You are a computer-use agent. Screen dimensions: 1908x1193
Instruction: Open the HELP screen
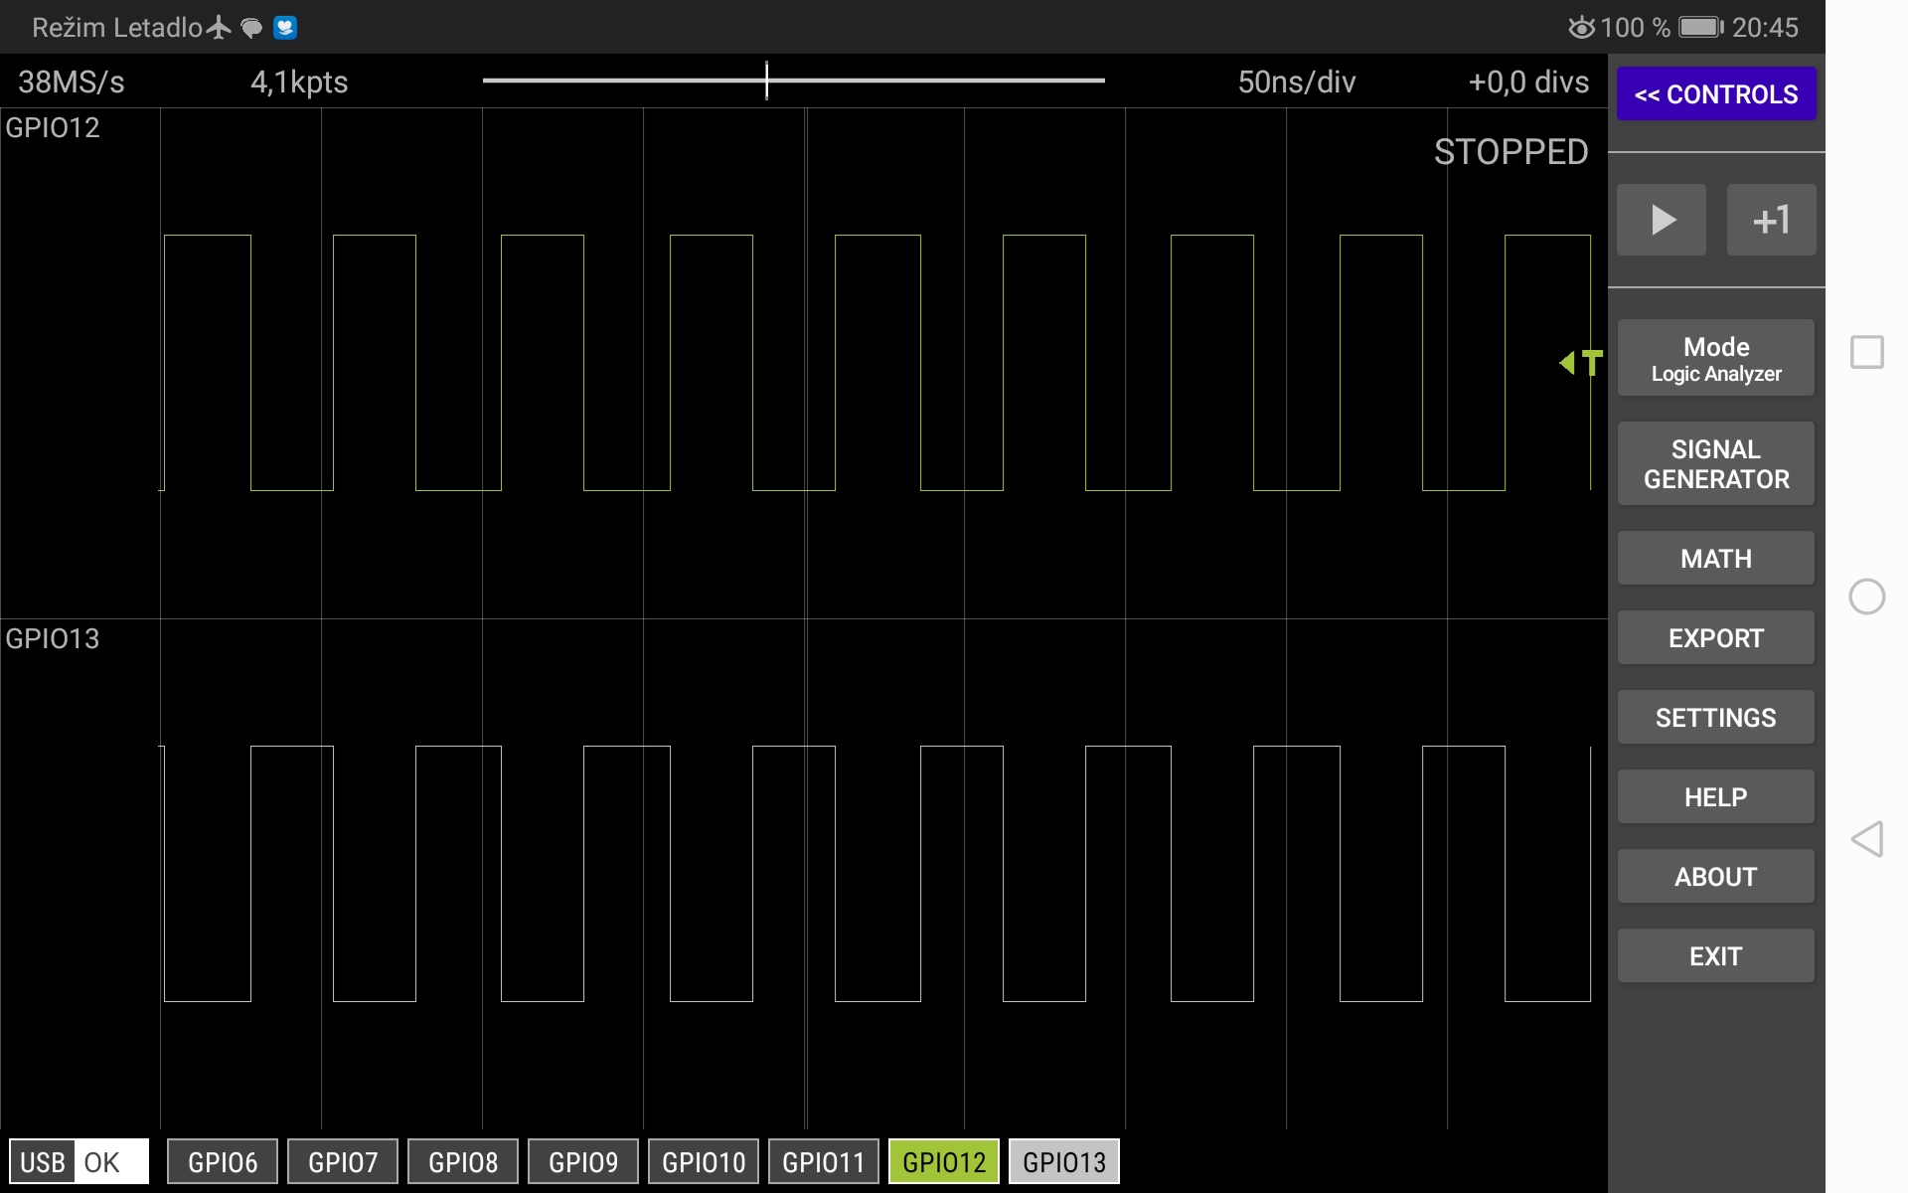(x=1715, y=796)
